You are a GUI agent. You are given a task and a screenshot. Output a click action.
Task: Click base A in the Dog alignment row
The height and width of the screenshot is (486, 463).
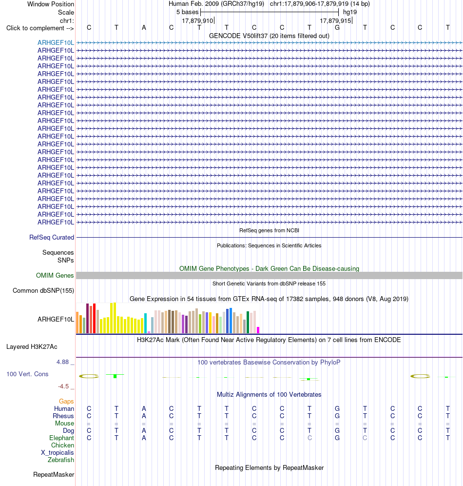coord(144,430)
